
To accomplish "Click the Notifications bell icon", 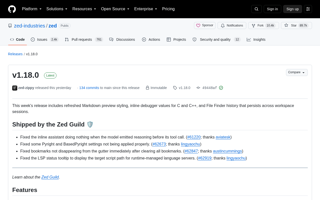I will click(223, 25).
